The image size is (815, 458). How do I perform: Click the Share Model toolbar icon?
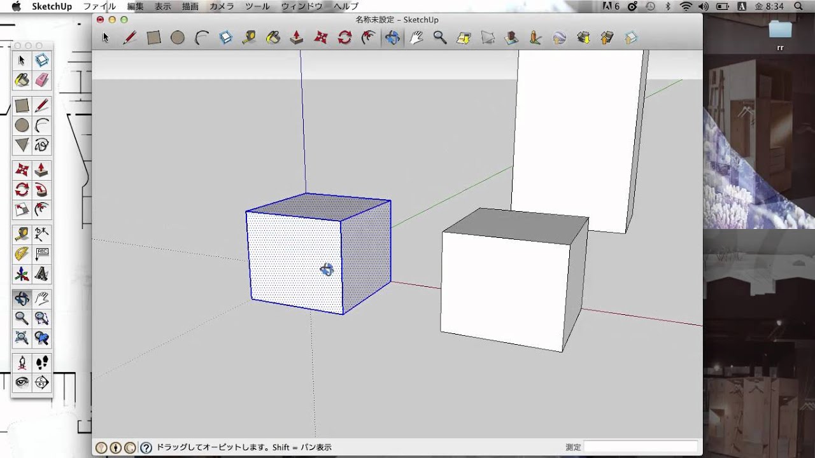[607, 38]
